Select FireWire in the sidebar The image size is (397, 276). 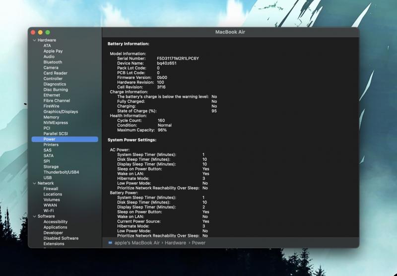click(x=51, y=106)
